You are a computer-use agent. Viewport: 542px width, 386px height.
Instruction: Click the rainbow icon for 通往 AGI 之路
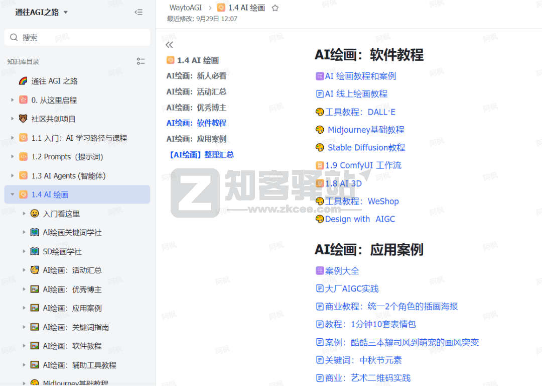point(23,81)
